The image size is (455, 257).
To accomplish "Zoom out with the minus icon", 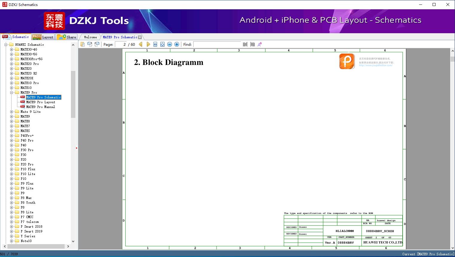I will point(170,44).
